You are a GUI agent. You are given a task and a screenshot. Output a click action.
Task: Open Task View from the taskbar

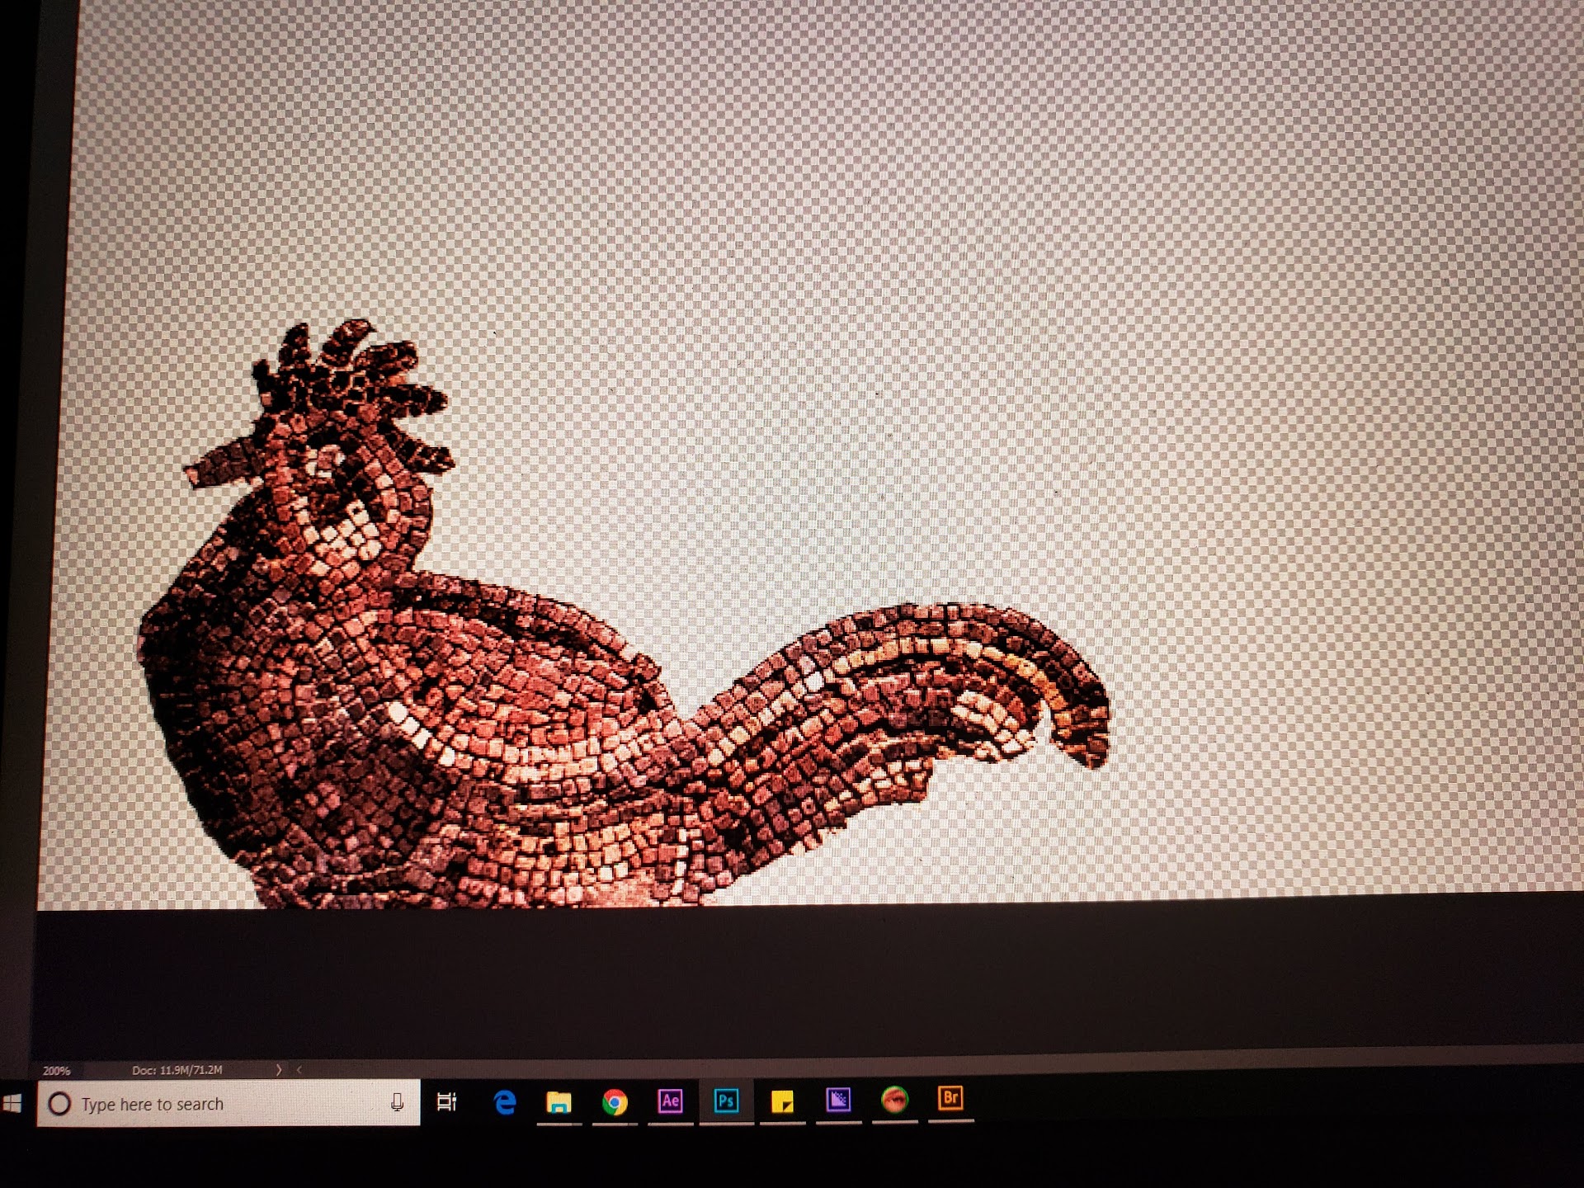point(446,1101)
